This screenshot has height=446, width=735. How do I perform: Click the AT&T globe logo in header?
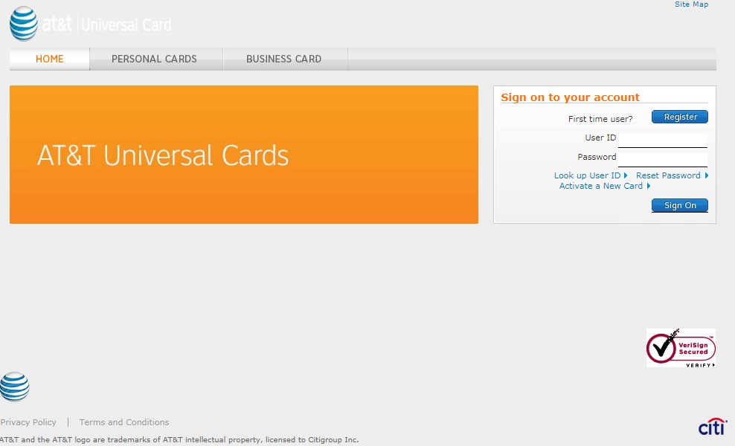[24, 24]
